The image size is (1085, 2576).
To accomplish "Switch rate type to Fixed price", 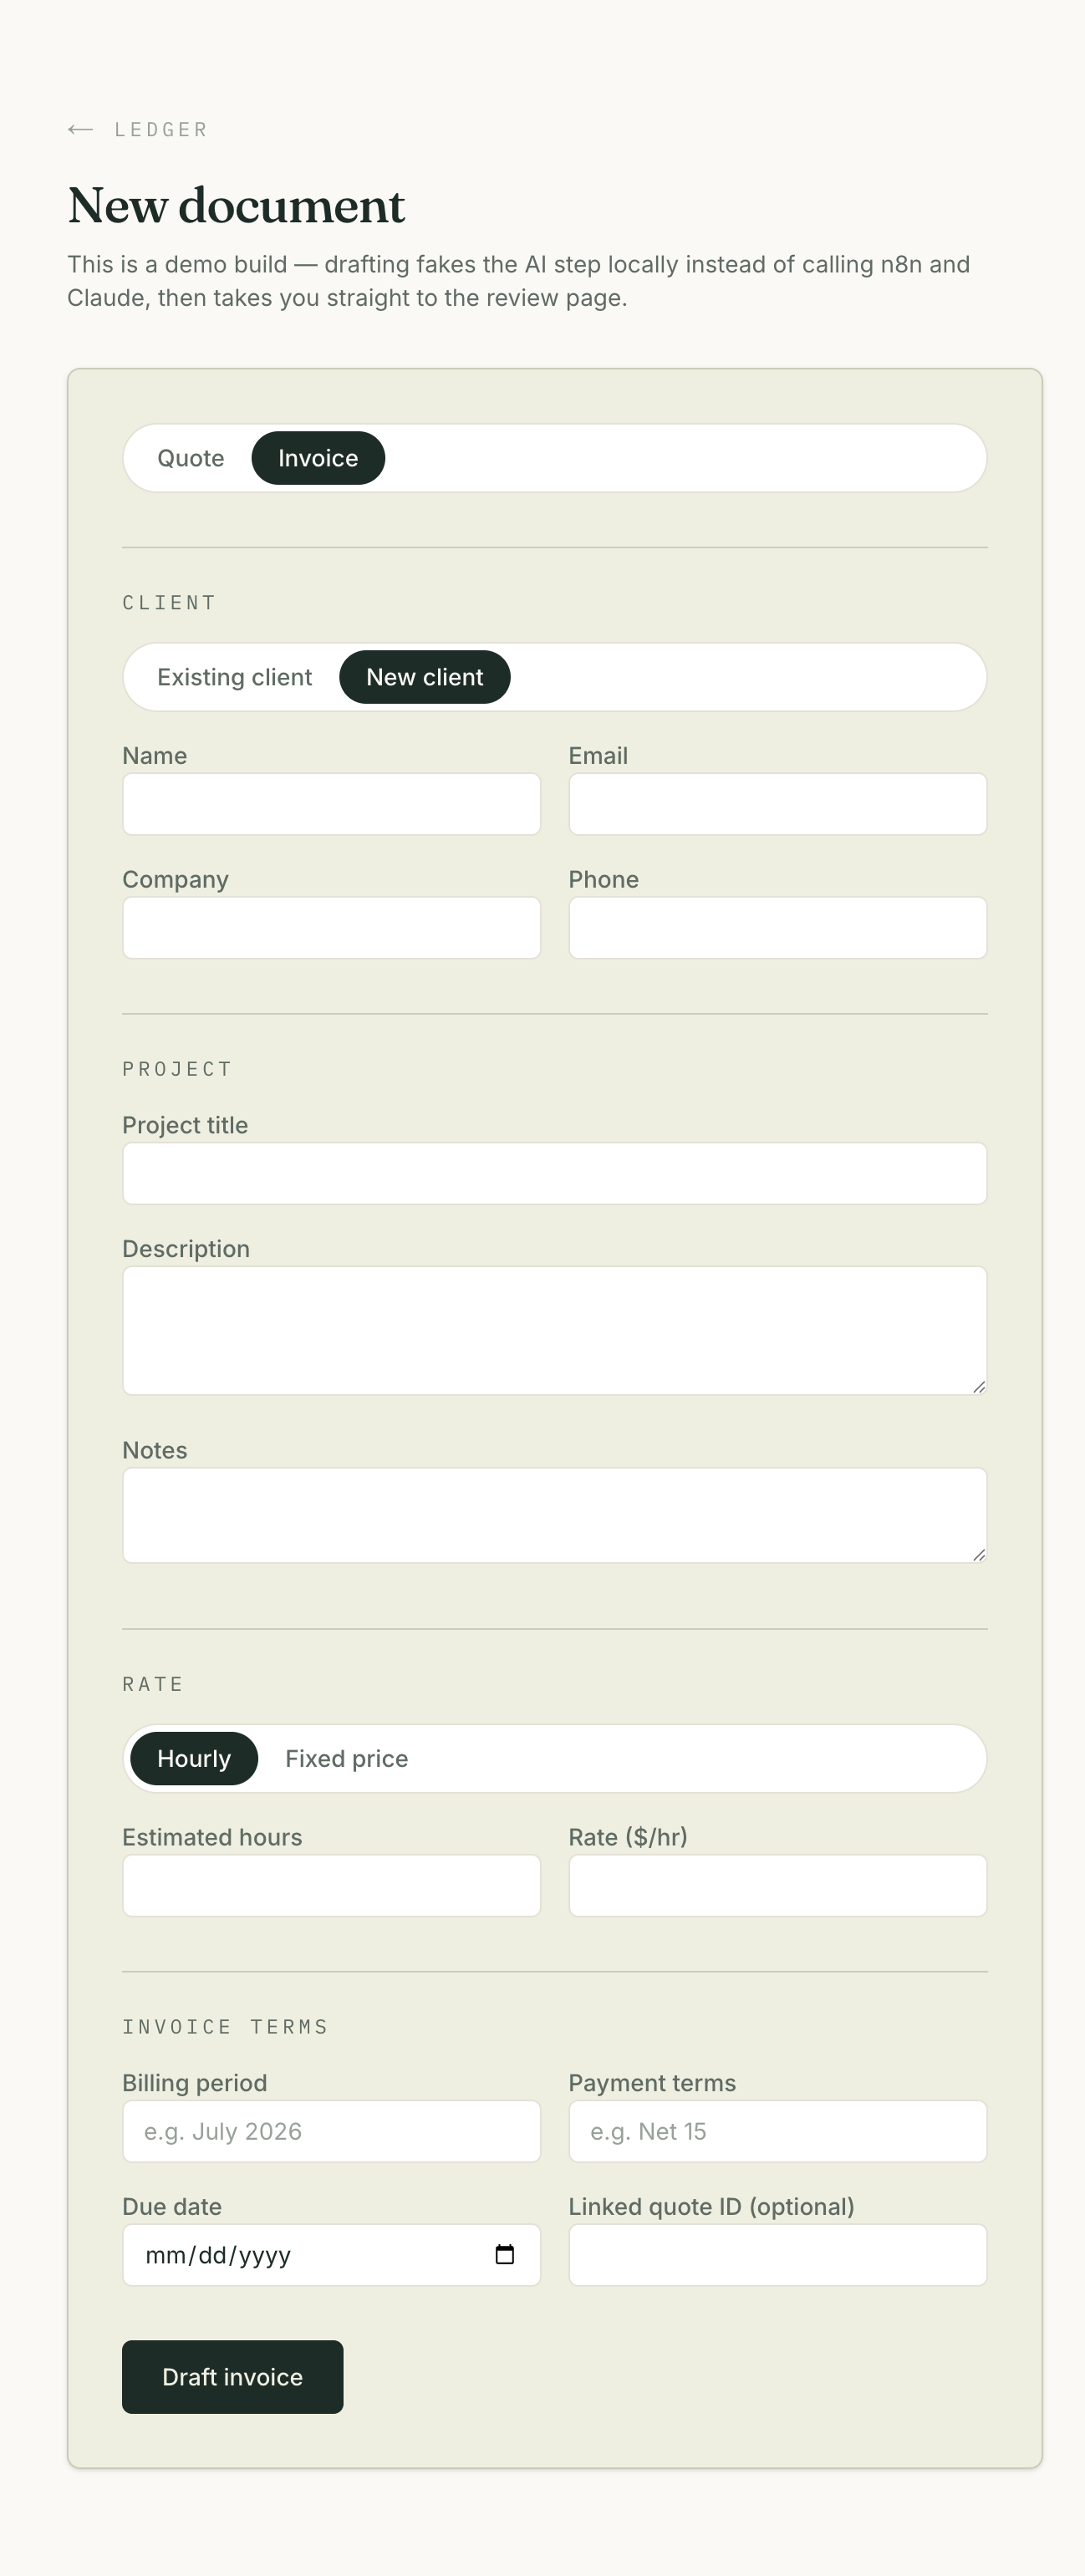I will pyautogui.click(x=347, y=1758).
